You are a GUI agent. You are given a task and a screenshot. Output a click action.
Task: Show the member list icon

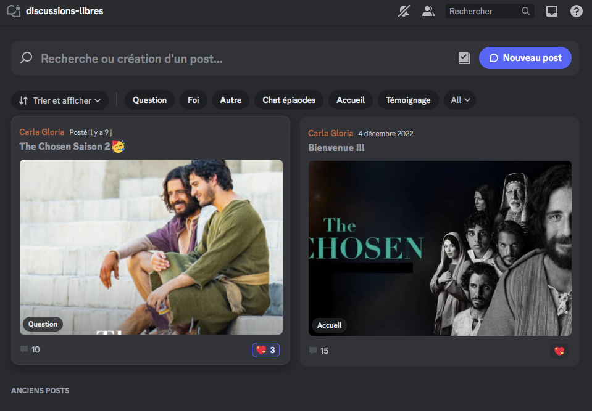428,11
